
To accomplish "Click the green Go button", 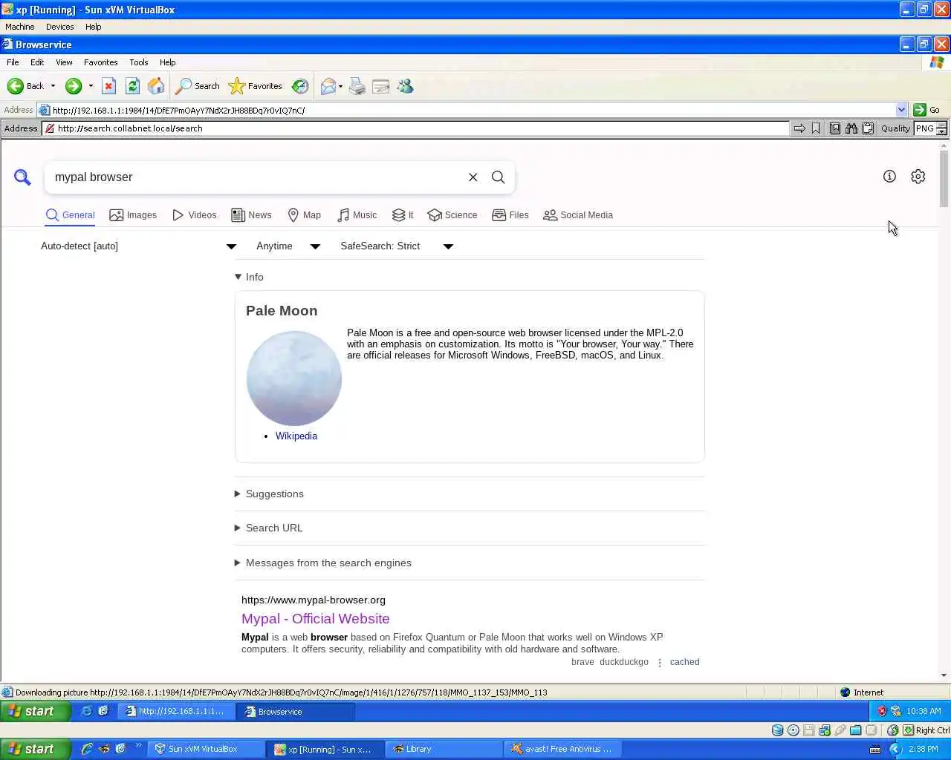I will pyautogui.click(x=927, y=110).
